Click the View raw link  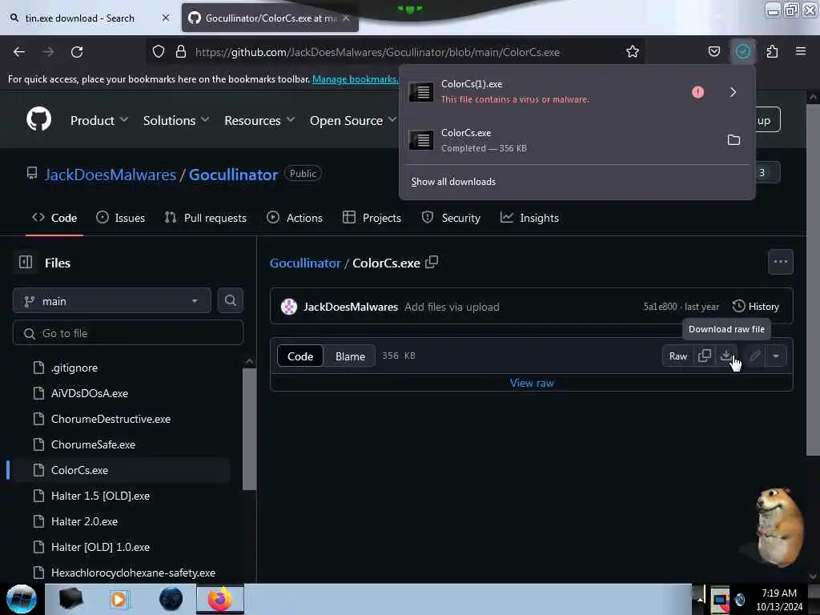pos(532,383)
